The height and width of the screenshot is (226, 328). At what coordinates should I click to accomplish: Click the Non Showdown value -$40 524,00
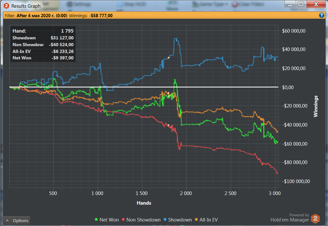click(61, 44)
